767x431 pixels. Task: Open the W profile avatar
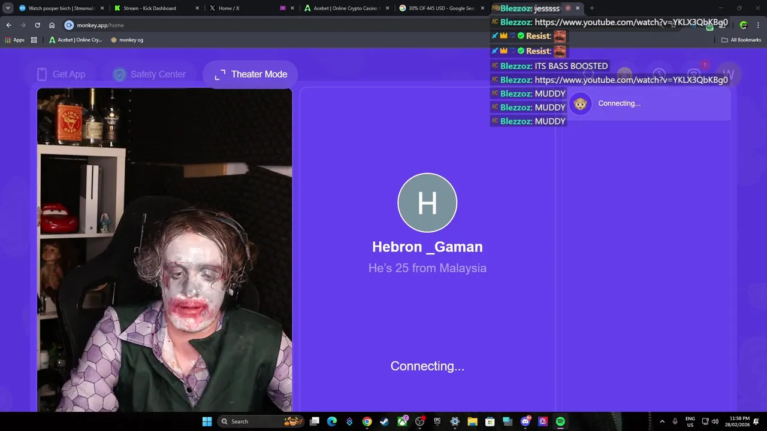[728, 74]
